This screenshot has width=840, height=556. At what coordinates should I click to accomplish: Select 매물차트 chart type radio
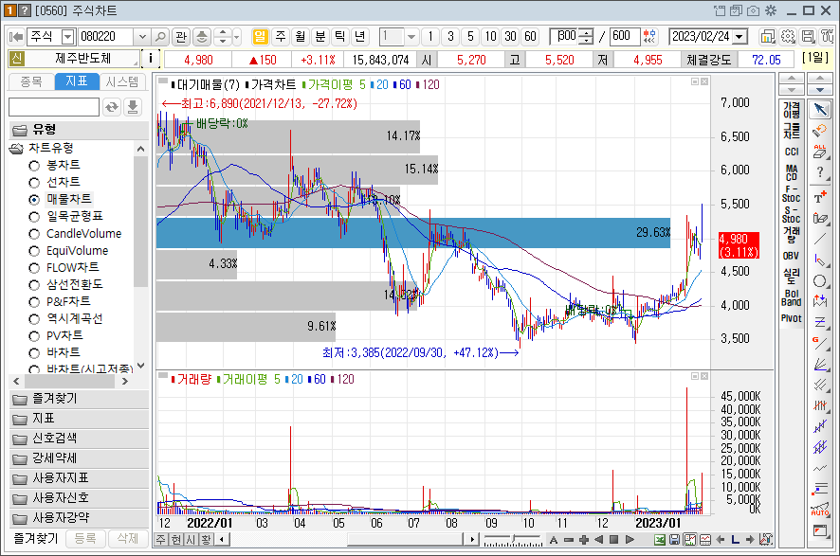click(x=34, y=200)
